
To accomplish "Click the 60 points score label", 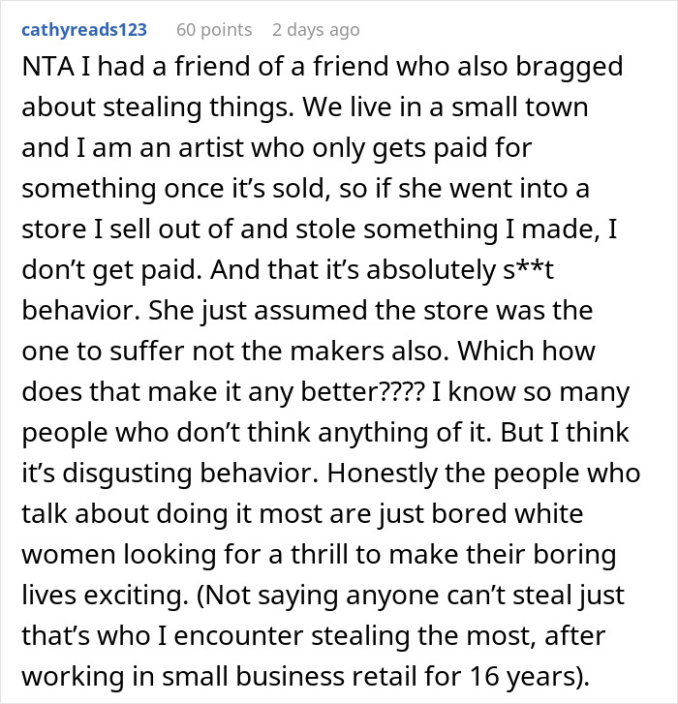I will tap(212, 30).
